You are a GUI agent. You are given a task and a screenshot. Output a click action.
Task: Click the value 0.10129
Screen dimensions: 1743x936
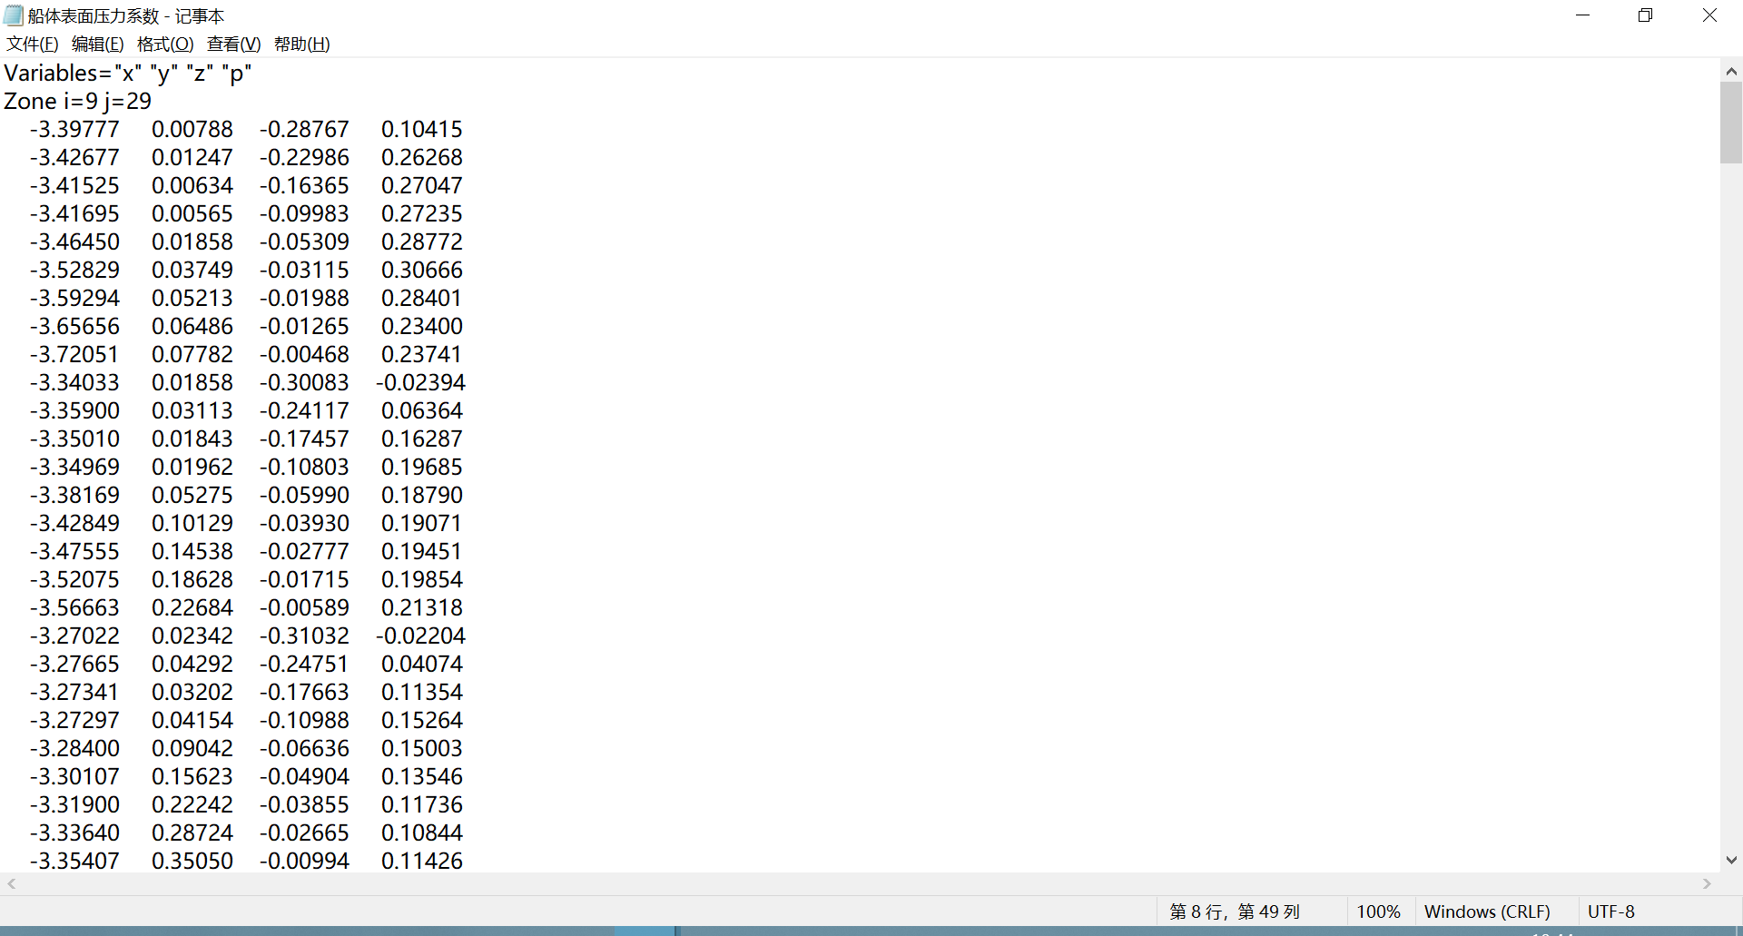(x=192, y=524)
